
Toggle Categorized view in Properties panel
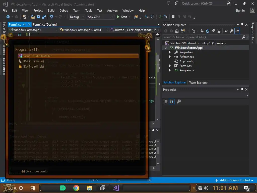pyautogui.click(x=166, y=102)
